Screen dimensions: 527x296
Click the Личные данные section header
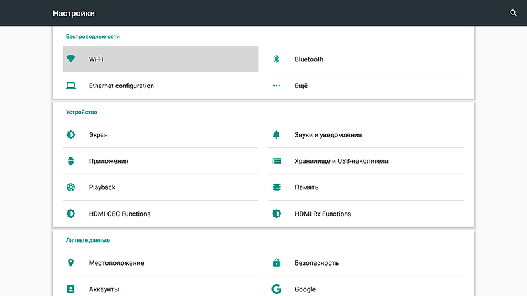(88, 241)
